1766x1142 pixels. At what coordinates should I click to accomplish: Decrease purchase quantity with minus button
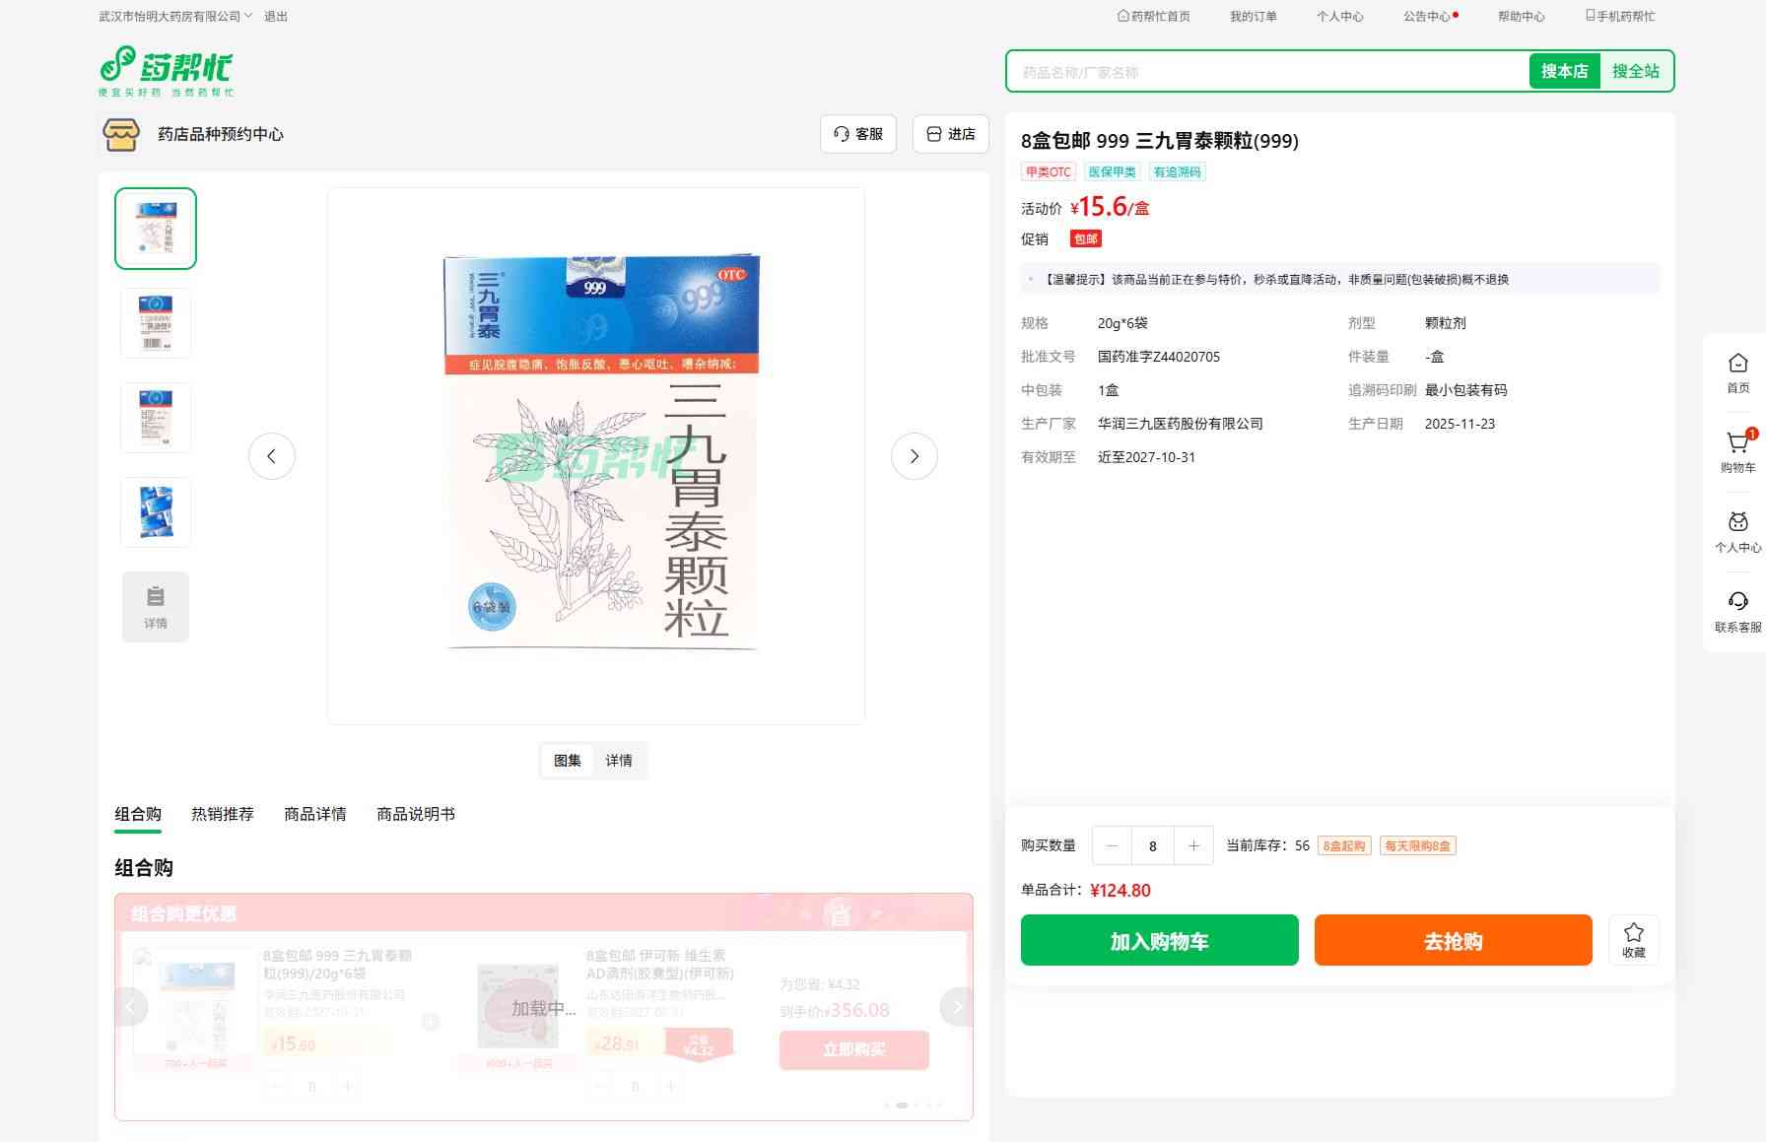click(x=1113, y=845)
